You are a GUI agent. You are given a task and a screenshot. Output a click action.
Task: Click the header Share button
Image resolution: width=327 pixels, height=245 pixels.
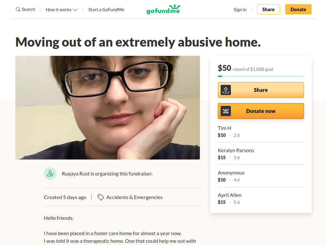[x=268, y=9]
